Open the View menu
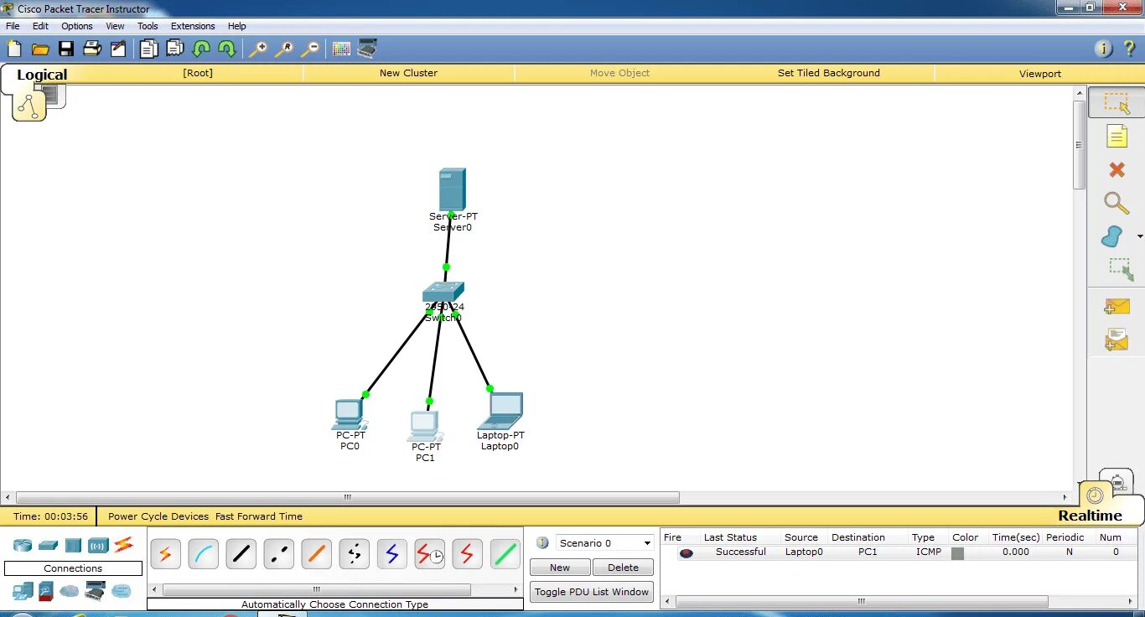 tap(115, 26)
